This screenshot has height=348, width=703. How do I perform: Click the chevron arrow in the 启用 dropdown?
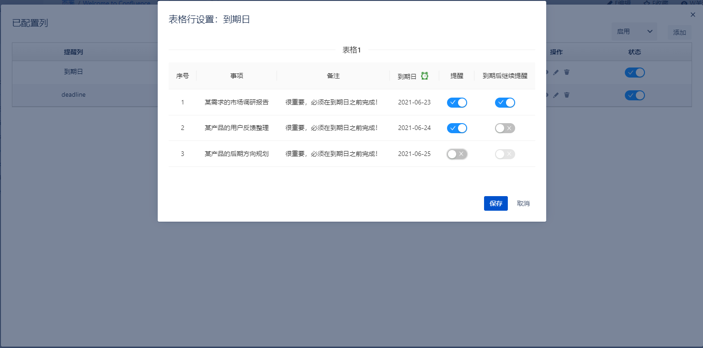[650, 31]
